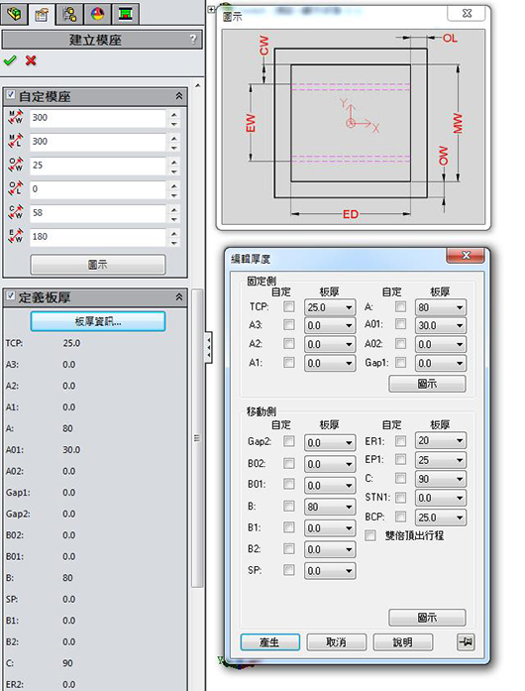Collapse the 定義板厚 section
Screen dimensions: 525x691
(179, 297)
